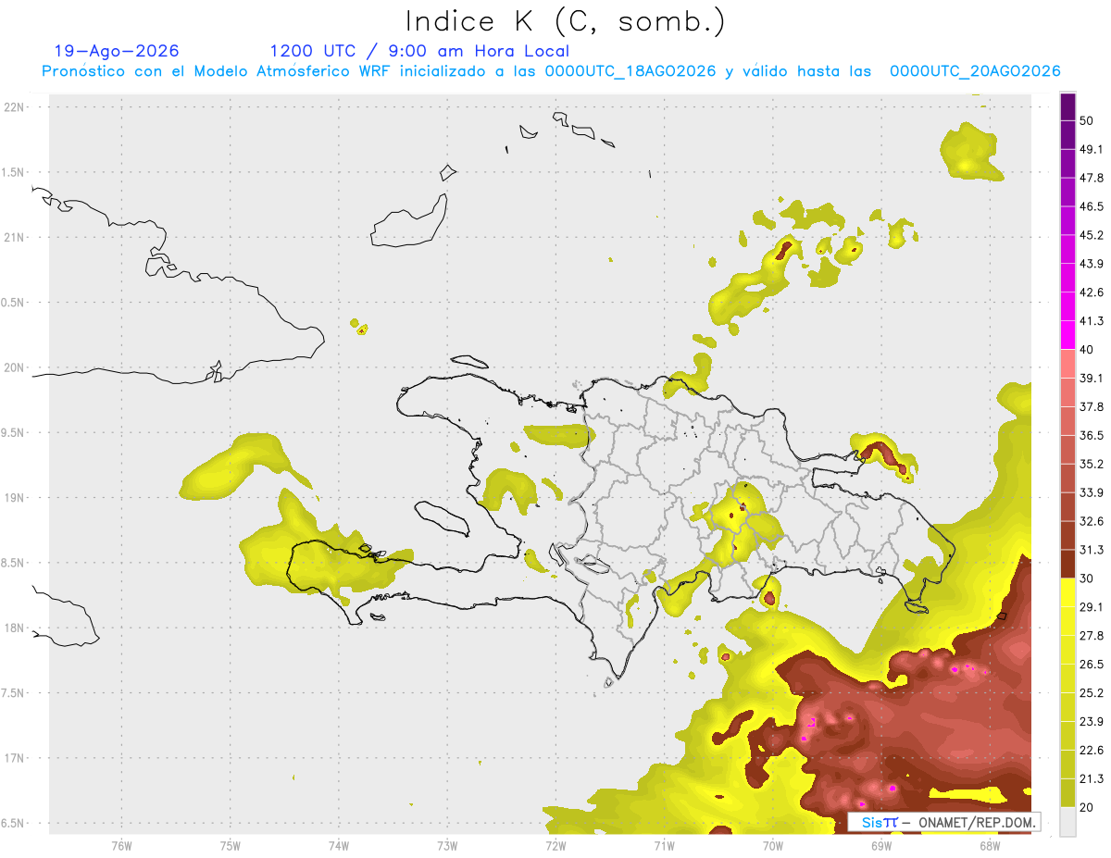1111x858 pixels.
Task: Click legend value "39.1"
Action: [x=1091, y=378]
